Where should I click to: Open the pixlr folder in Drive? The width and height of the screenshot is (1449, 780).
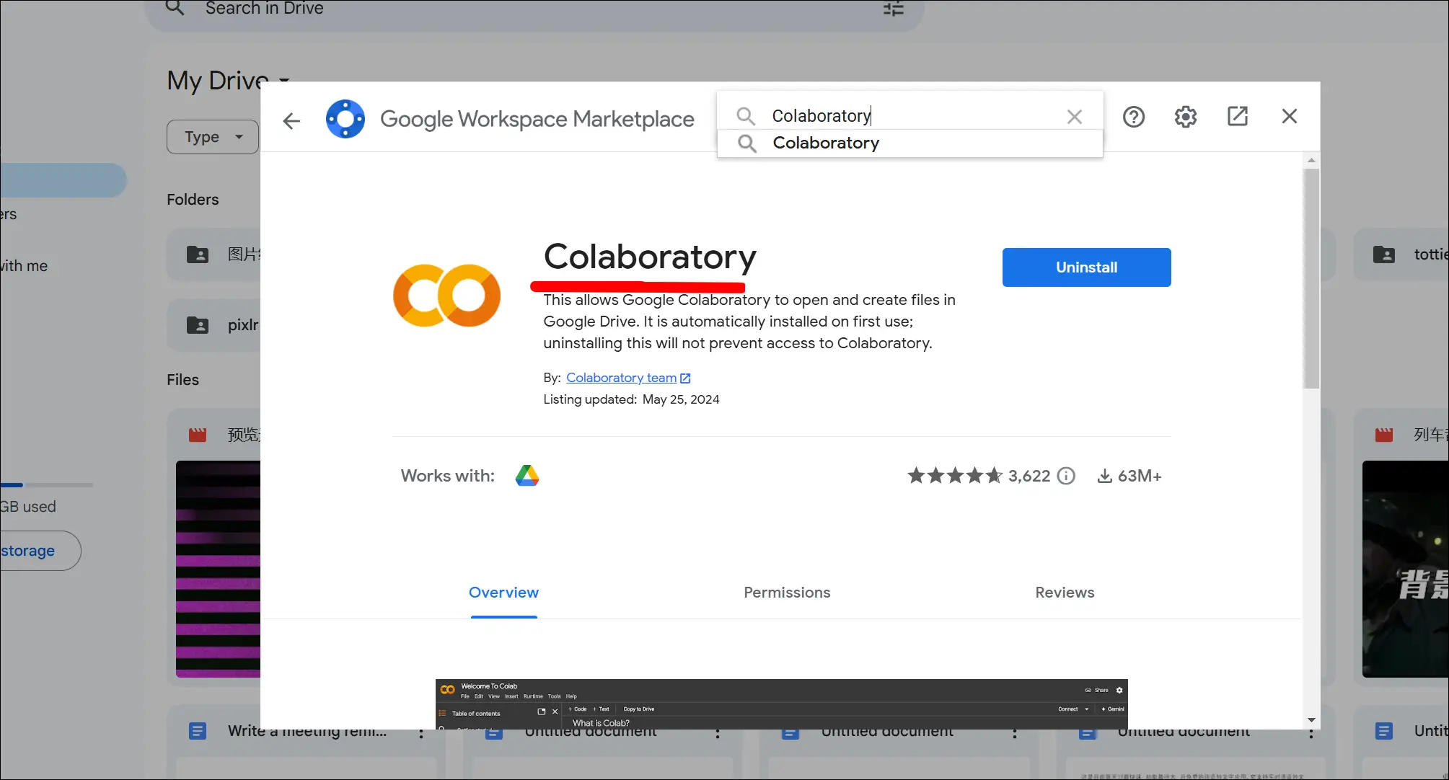214,325
